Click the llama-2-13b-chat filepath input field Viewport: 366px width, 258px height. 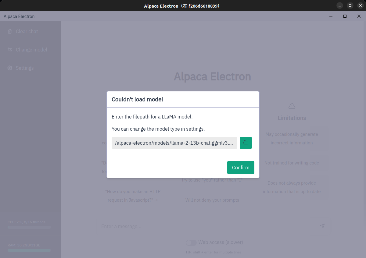(174, 143)
